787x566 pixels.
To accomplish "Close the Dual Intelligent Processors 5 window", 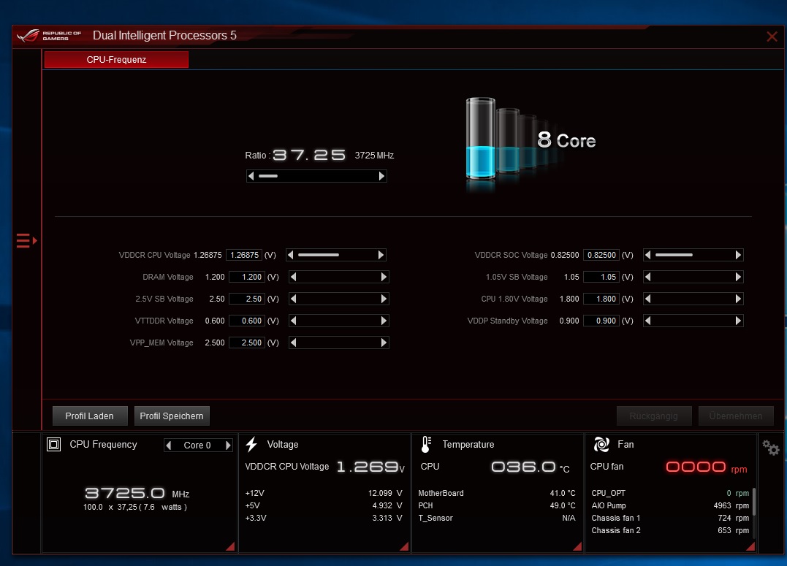I will pos(772,36).
